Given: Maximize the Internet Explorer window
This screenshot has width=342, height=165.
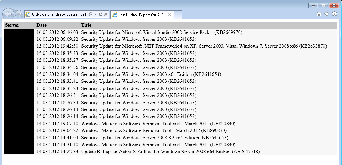Looking at the screenshot, I should (x=323, y=5).
